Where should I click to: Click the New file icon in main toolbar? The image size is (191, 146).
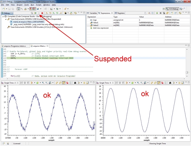4,9
